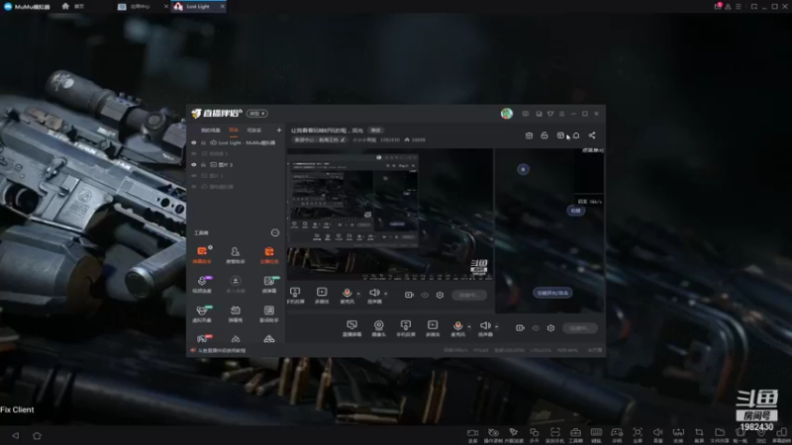Open the 斗鱼直播伴侣使用教程 tutorial link
This screenshot has width=792, height=445.
tap(222, 350)
